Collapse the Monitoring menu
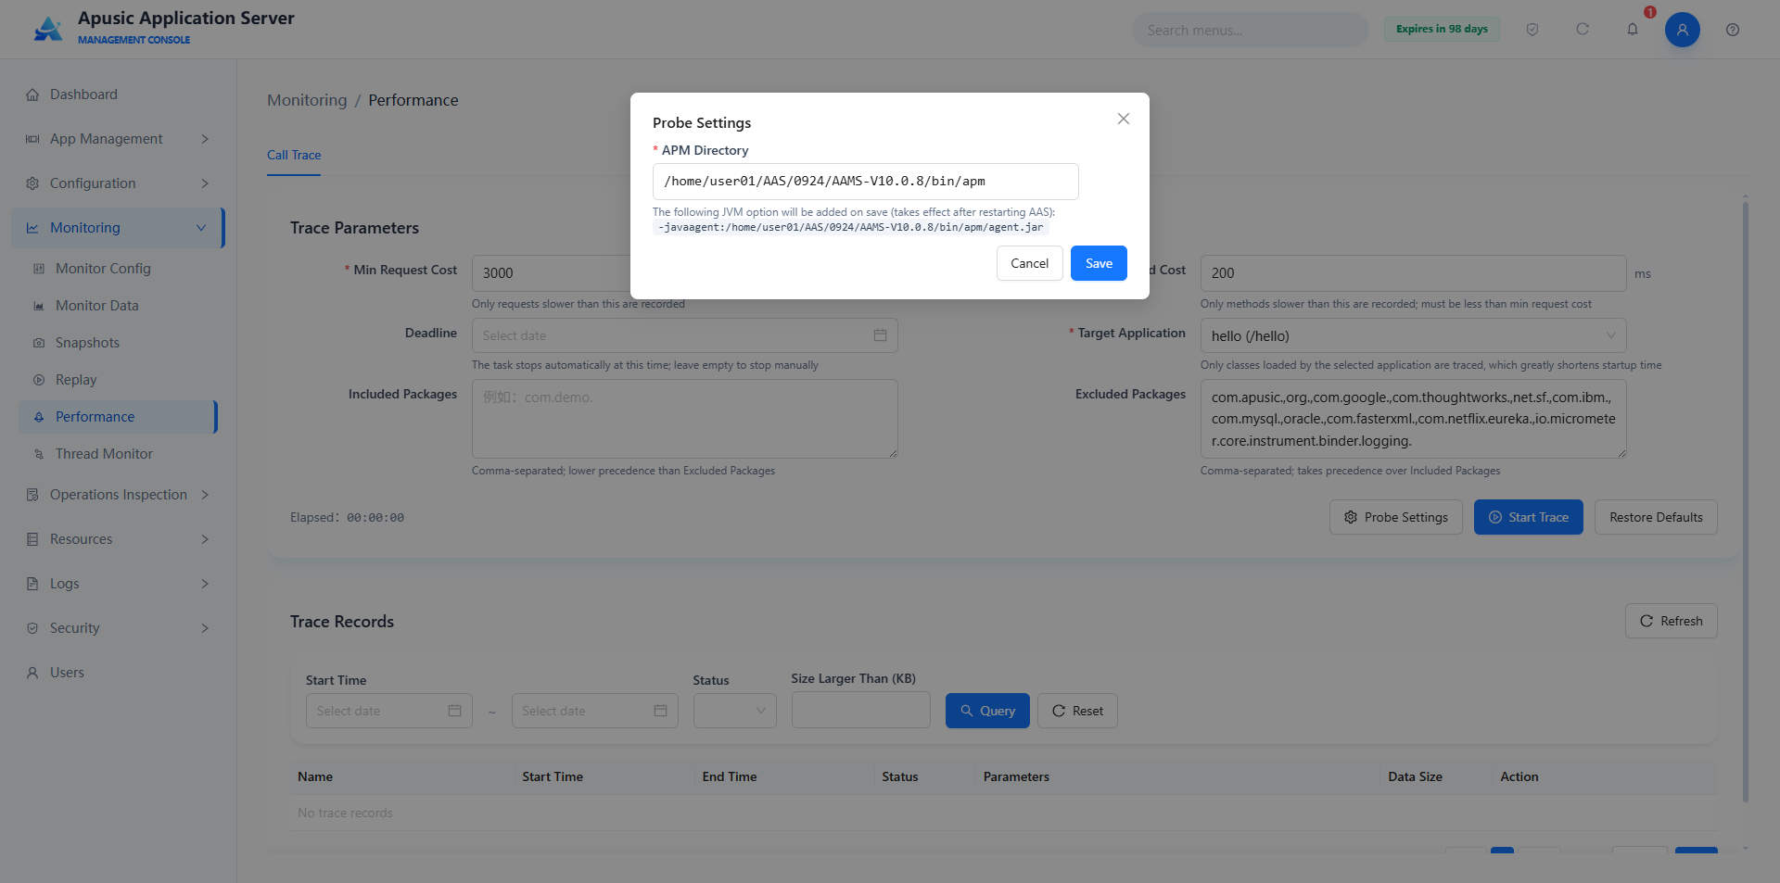The width and height of the screenshot is (1780, 883). 118,228
